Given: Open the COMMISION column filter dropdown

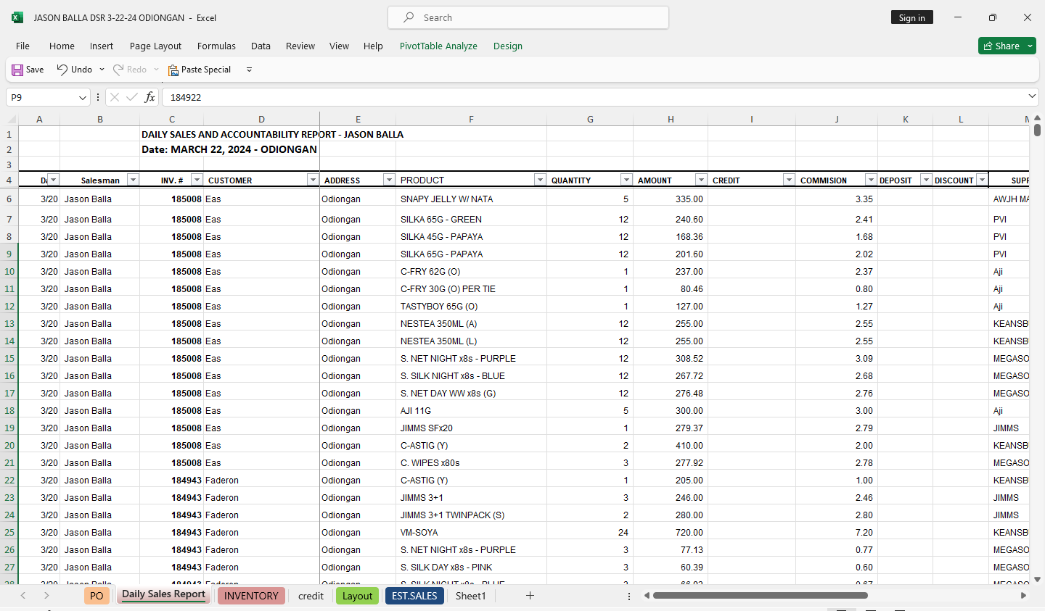Looking at the screenshot, I should click(x=871, y=180).
